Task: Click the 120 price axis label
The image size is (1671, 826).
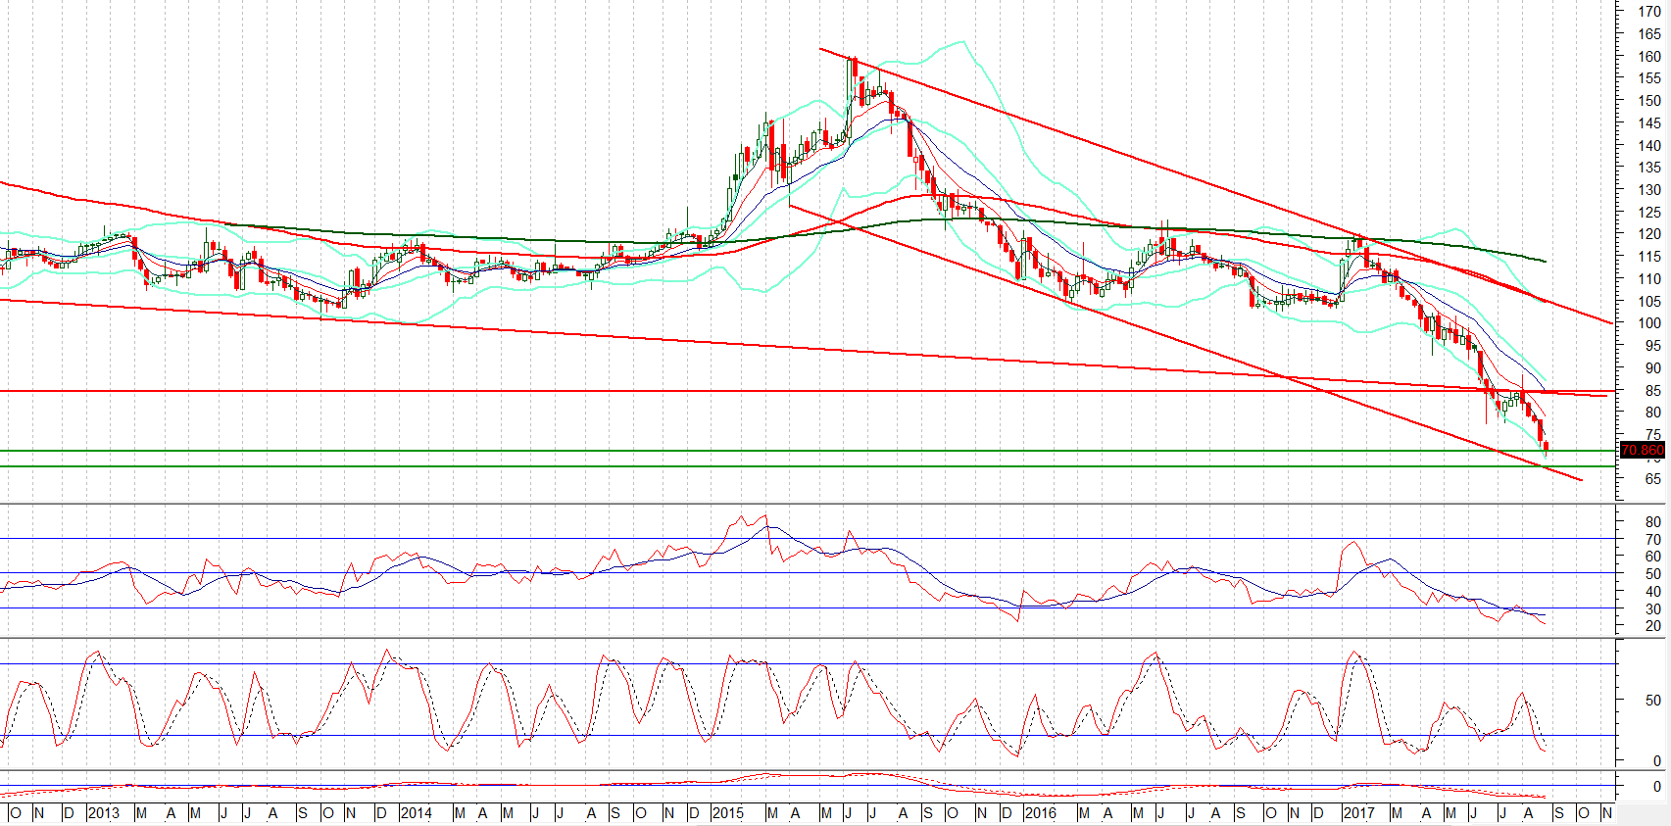Action: [x=1649, y=234]
